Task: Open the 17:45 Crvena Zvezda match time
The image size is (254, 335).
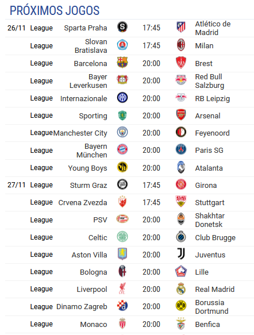Action: coord(151,202)
